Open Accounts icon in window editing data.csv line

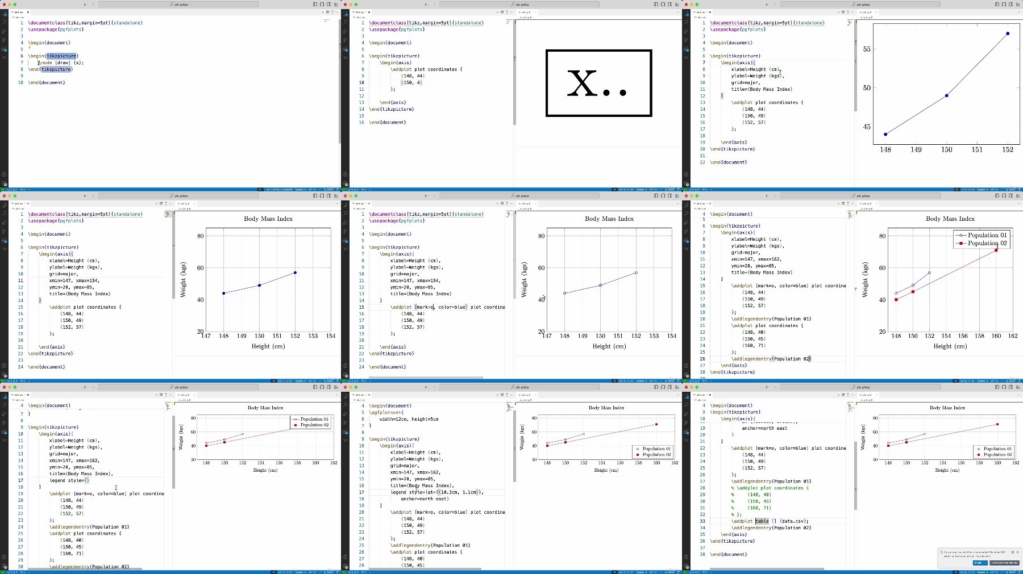[x=687, y=557]
